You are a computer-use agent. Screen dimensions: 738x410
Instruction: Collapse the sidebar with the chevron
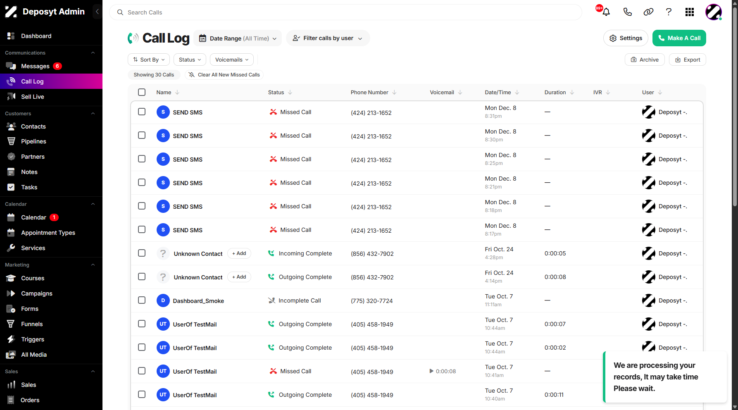point(97,12)
